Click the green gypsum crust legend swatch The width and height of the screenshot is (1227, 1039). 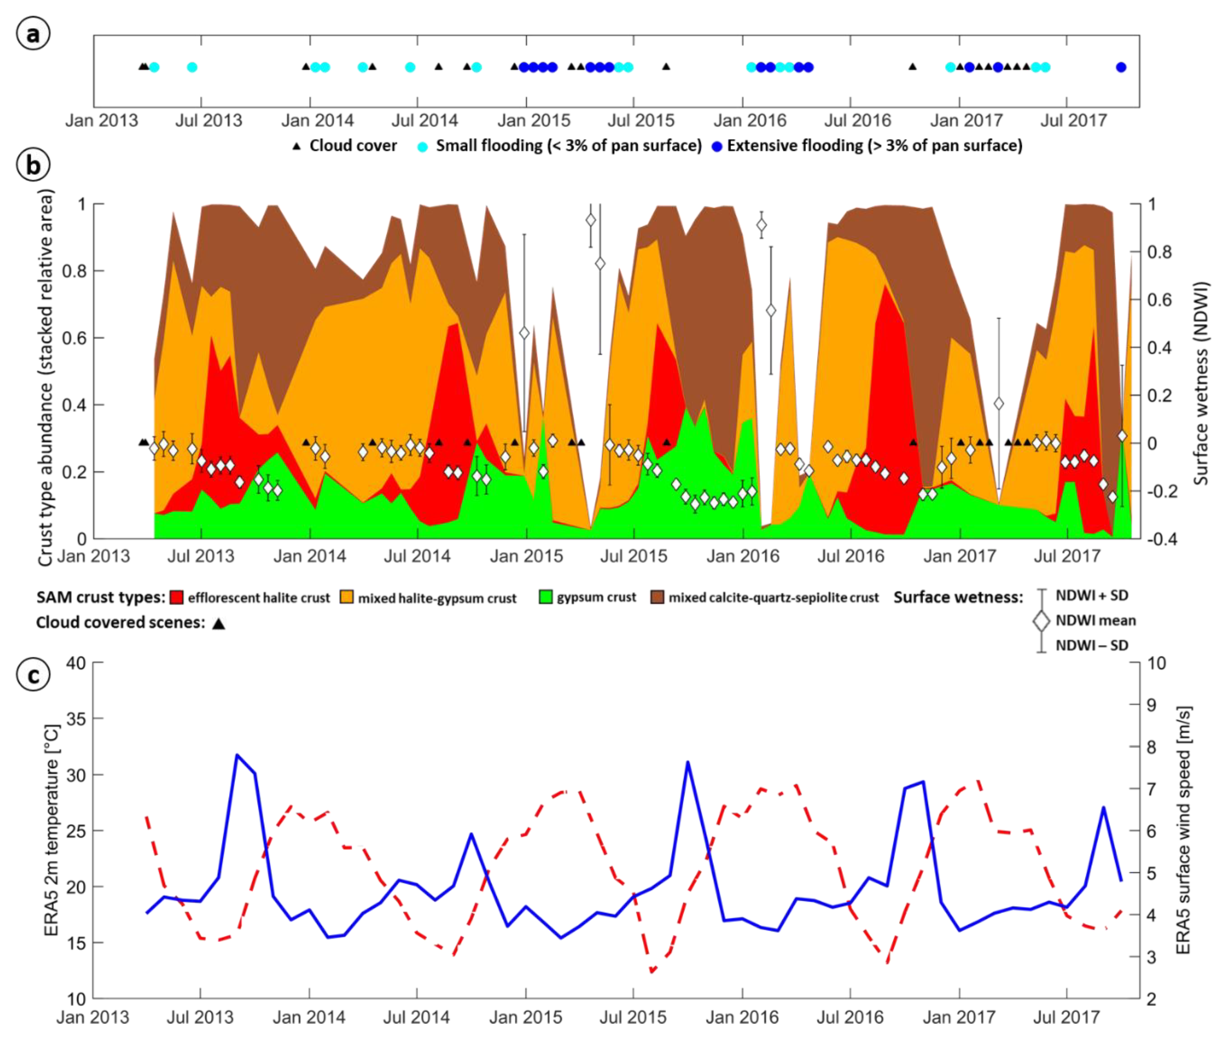tap(545, 597)
